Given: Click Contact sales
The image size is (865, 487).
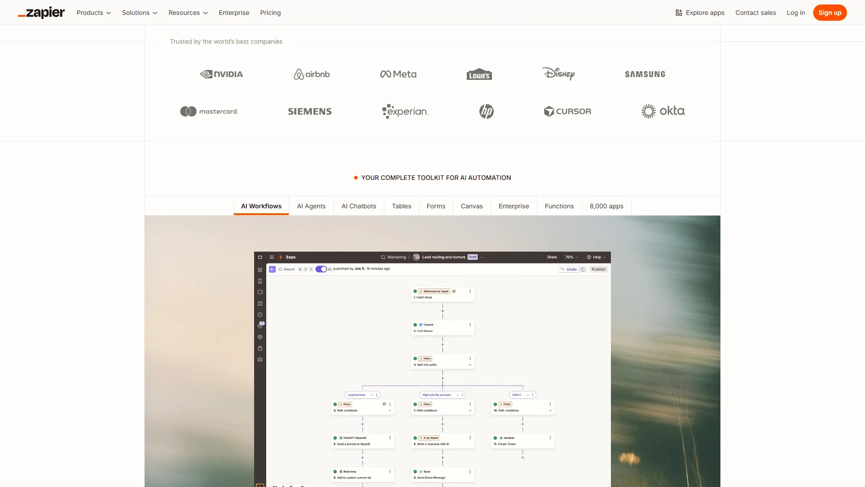Looking at the screenshot, I should 756,13.
